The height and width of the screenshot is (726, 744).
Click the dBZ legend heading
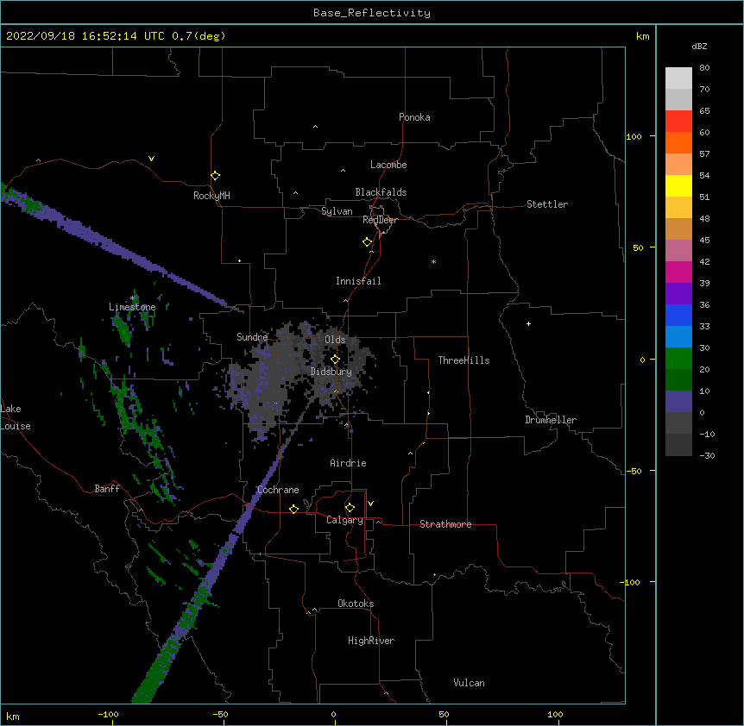(x=699, y=46)
